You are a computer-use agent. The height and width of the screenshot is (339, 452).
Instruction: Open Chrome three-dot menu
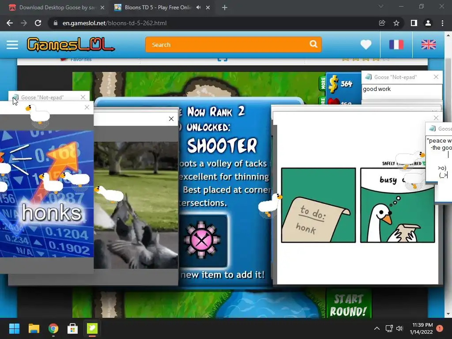442,23
